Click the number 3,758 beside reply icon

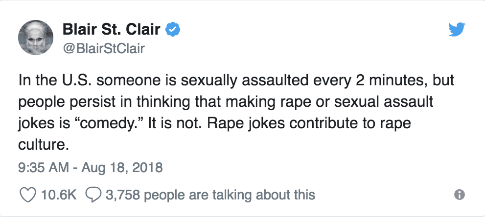tap(124, 195)
